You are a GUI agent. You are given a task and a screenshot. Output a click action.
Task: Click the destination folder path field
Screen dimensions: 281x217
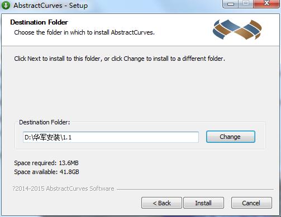(x=111, y=137)
